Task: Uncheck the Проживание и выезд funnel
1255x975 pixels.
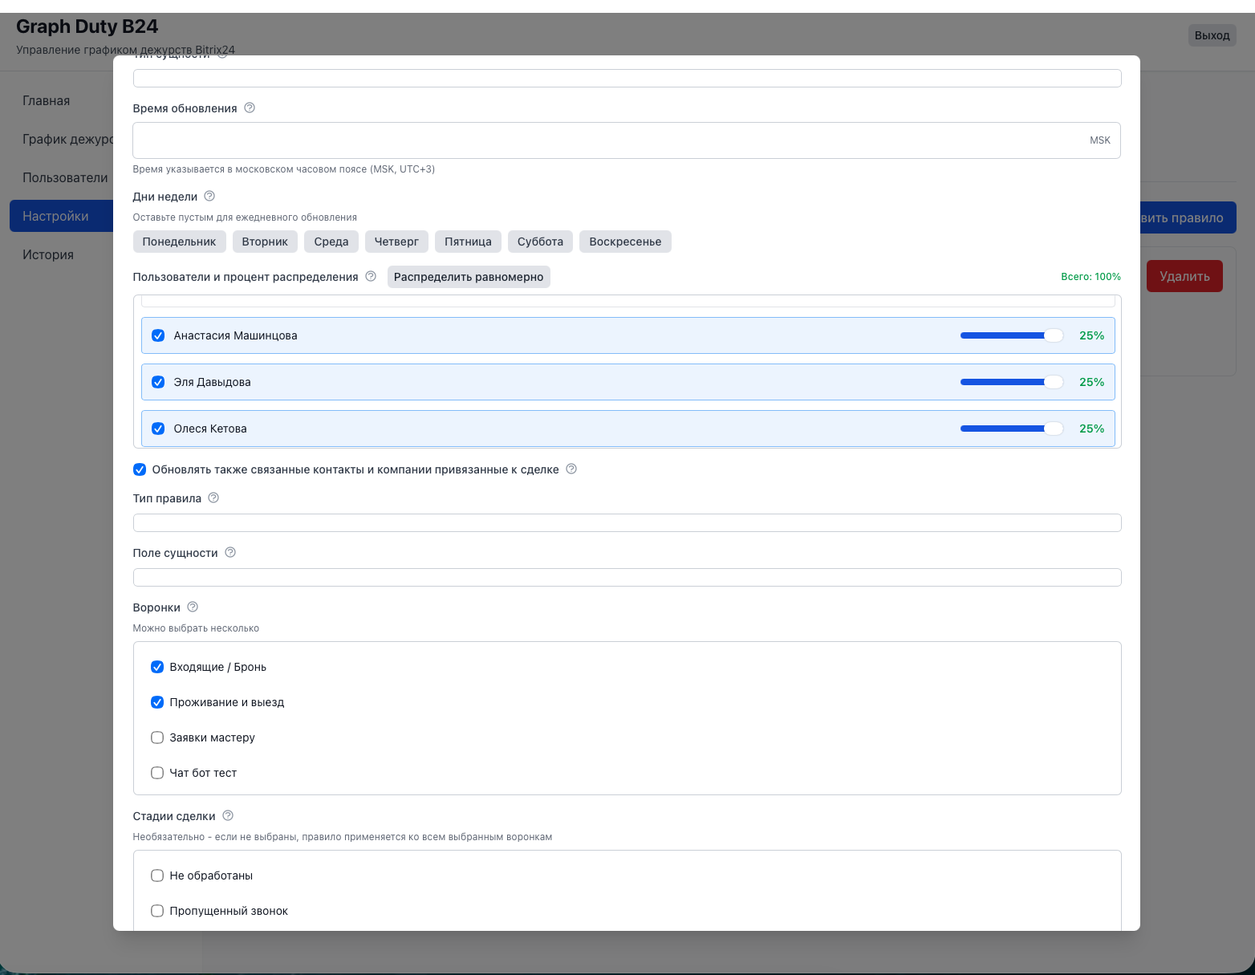Action: coord(157,702)
